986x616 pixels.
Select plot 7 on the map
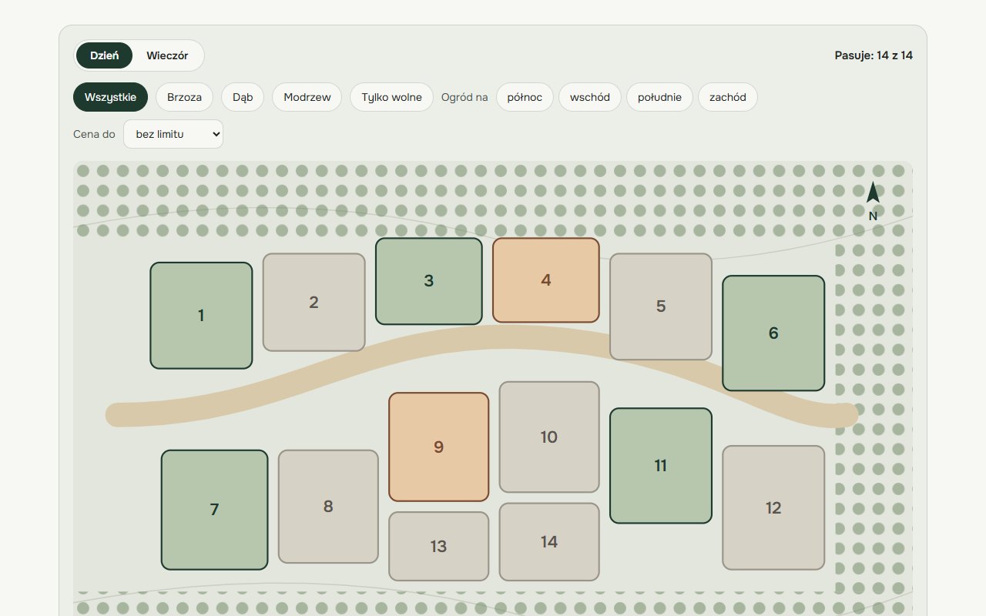point(215,510)
